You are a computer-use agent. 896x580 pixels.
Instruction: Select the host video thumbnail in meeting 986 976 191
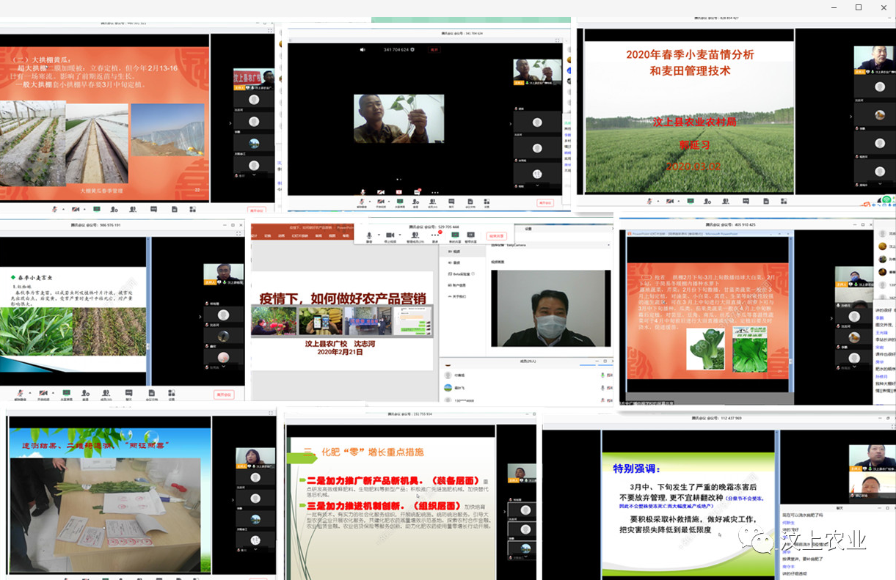pyautogui.click(x=224, y=275)
